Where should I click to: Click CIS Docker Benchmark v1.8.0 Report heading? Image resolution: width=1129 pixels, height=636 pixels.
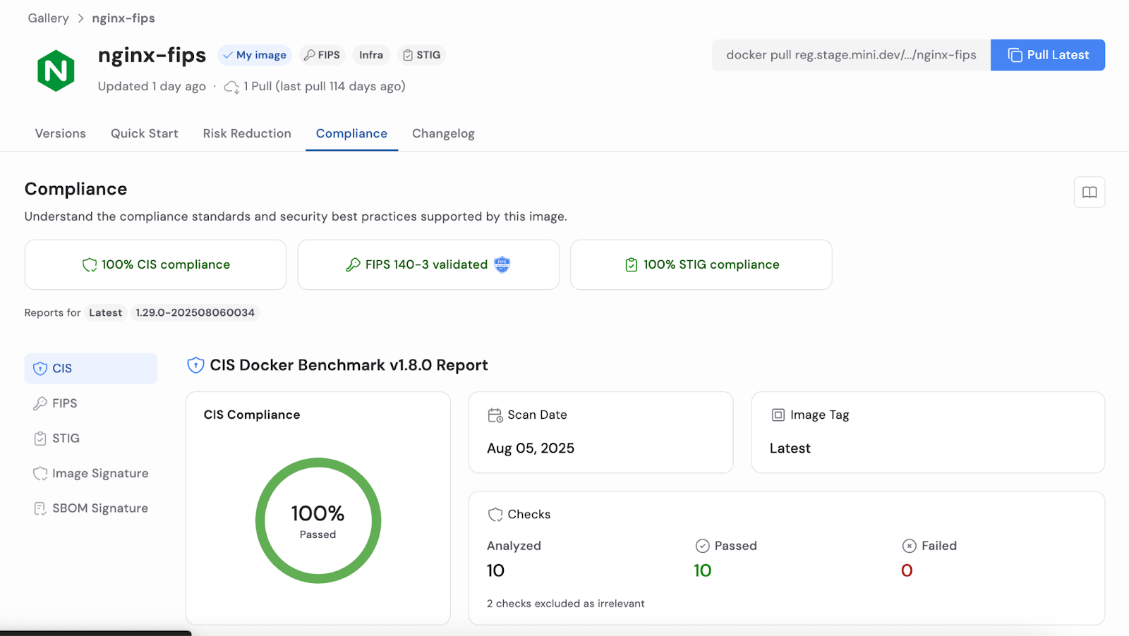click(349, 365)
